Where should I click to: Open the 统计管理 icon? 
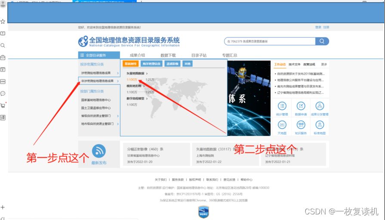pyautogui.click(x=282, y=106)
